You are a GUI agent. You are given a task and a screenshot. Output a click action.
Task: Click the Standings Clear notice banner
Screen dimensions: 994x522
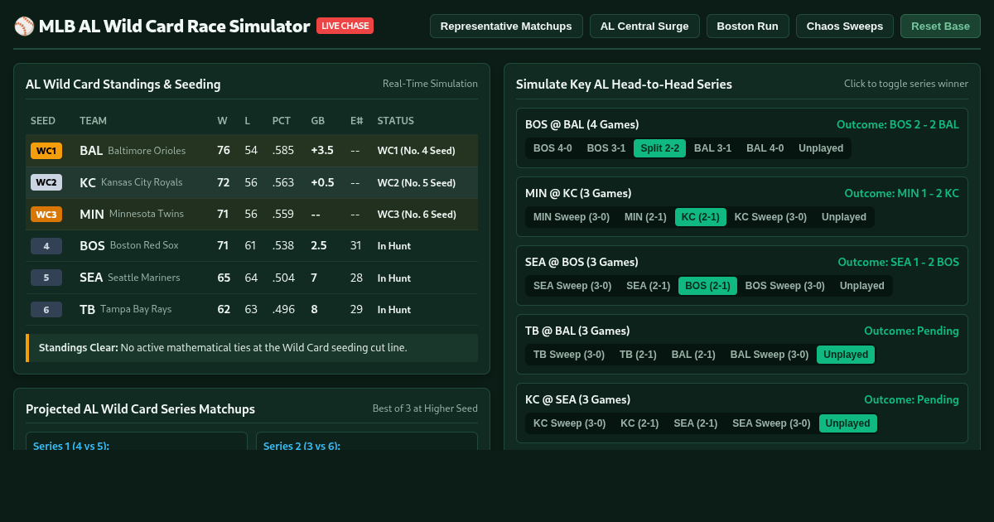pyautogui.click(x=252, y=348)
